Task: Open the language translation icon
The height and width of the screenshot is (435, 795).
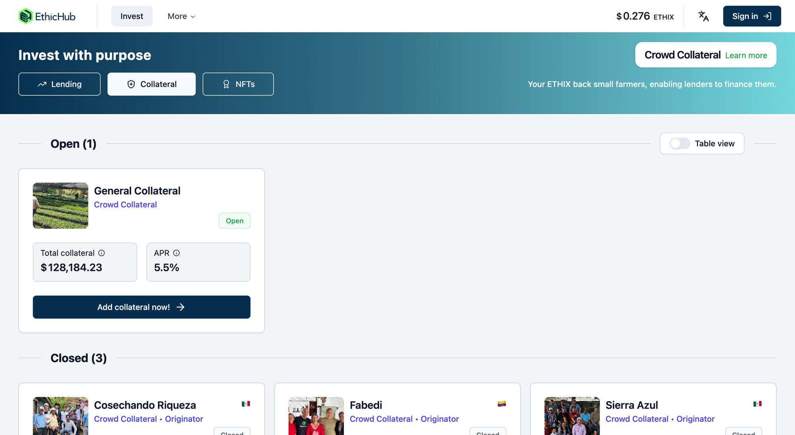Action: click(703, 16)
